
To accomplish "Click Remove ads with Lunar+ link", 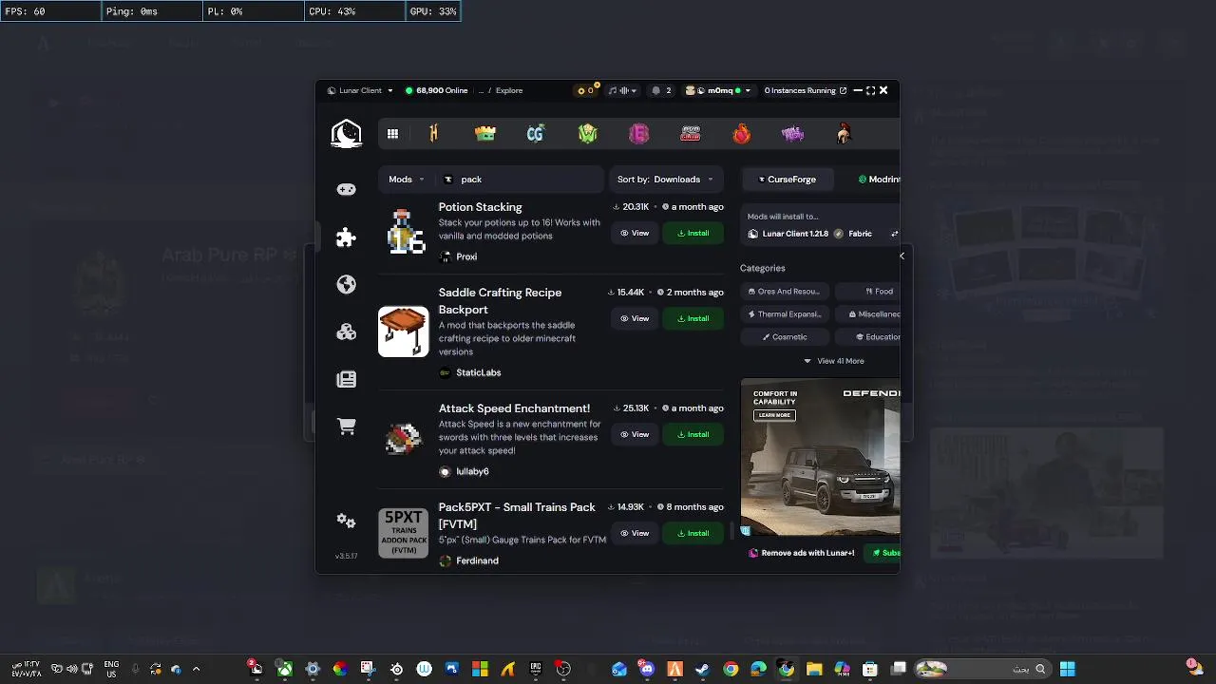I will point(802,553).
